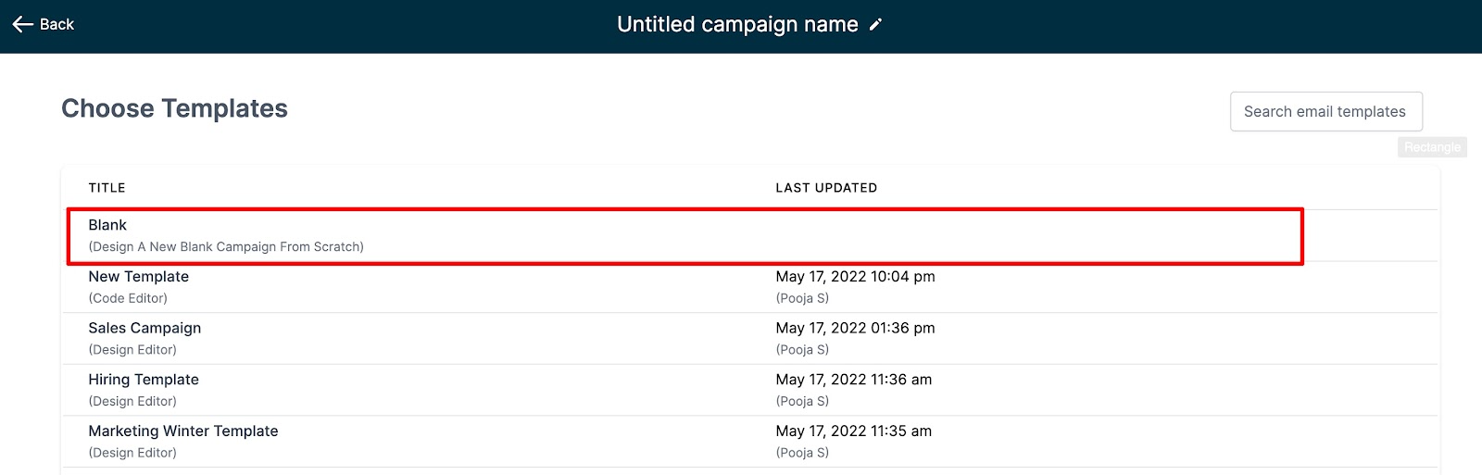Click the Code Editor subtitle text
Screen dimensions: 1482x475
(x=128, y=298)
